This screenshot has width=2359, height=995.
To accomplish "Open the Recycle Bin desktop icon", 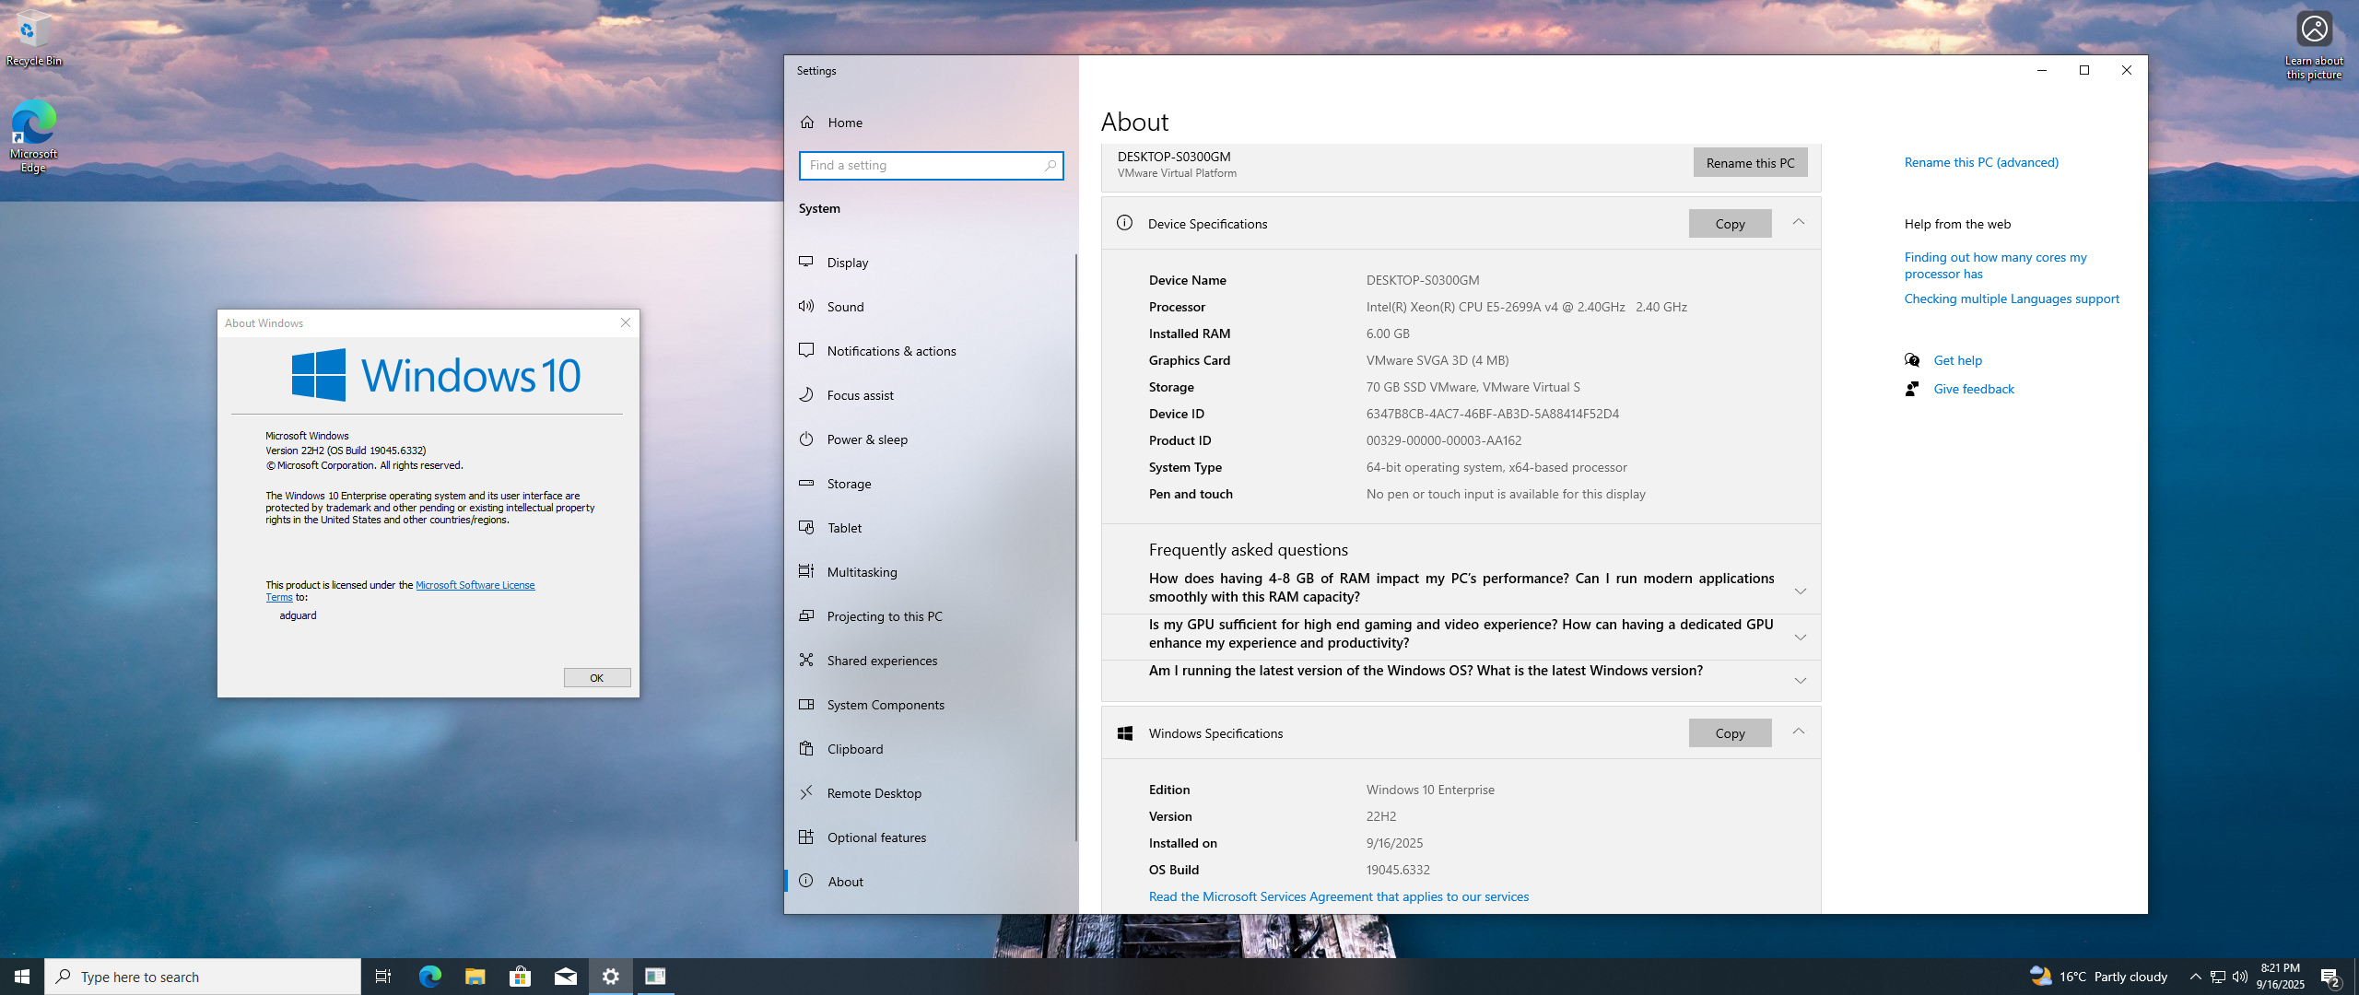I will [x=33, y=39].
